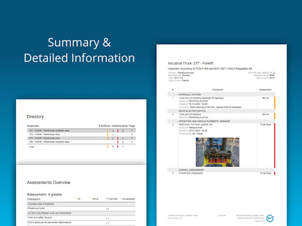The image size is (302, 226).
Task: Select the '273 - Forklift - Warehouse area' directory row
Action: pyautogui.click(x=81, y=134)
